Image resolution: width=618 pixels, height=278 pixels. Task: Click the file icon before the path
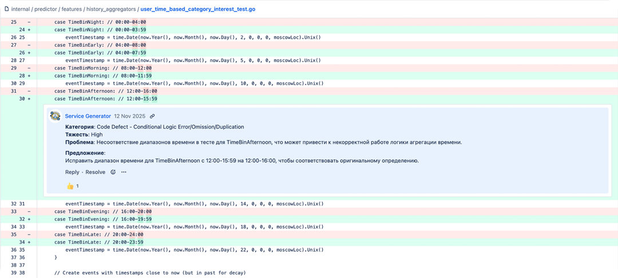pos(6,10)
